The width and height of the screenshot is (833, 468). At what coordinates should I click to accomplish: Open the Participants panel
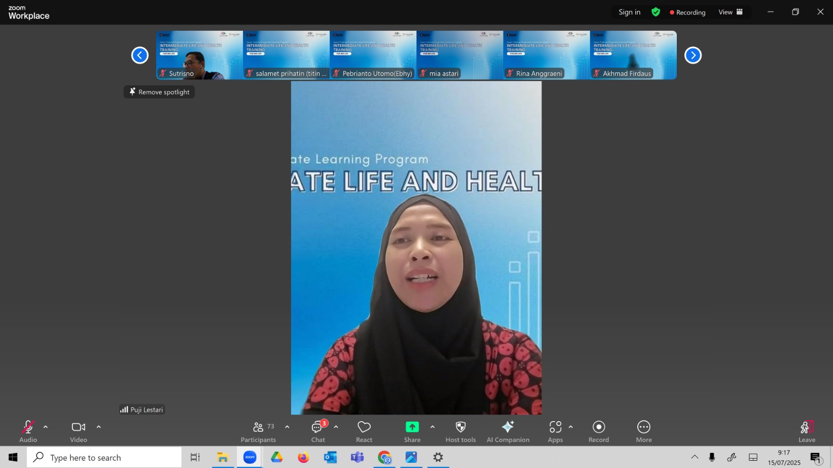point(258,432)
